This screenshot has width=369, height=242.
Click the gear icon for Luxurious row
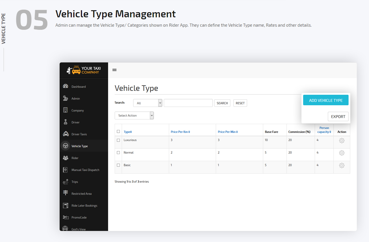point(341,140)
